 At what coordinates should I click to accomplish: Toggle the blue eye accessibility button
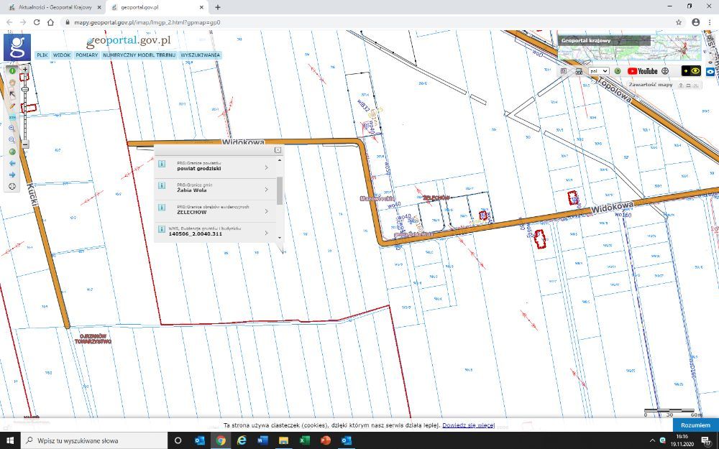711,71
